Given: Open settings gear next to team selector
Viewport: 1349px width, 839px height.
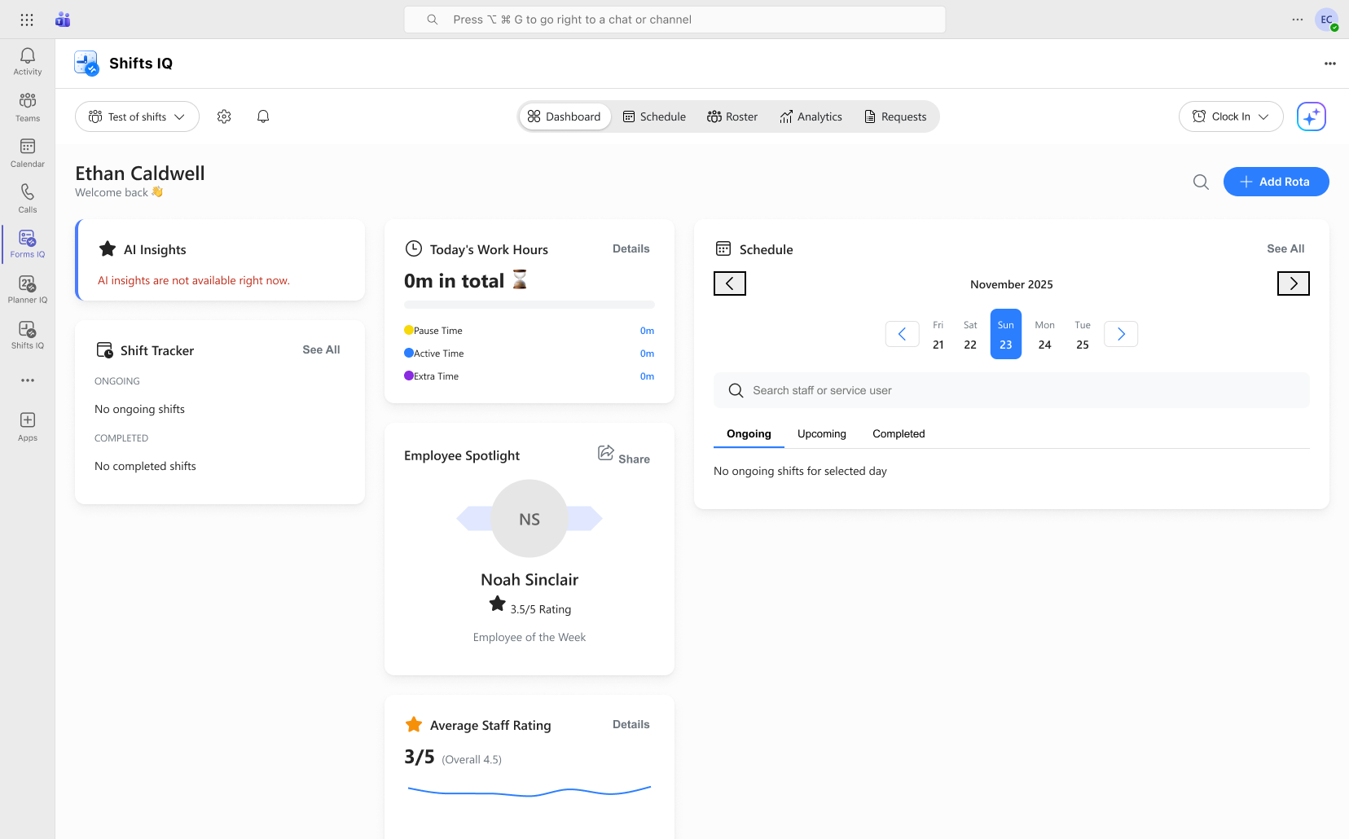Looking at the screenshot, I should tap(224, 116).
